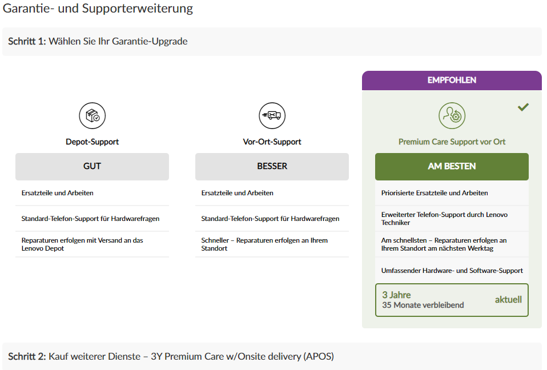
Task: Select the AM BESTEN warranty tier button
Action: (x=452, y=166)
